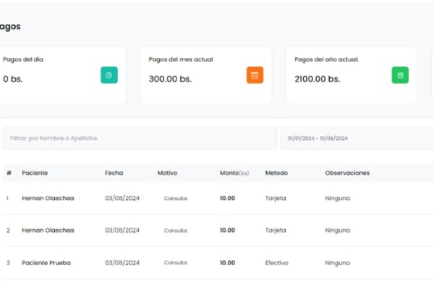Click the Consulta badge in the first row
The width and height of the screenshot is (434, 289).
pos(175,198)
